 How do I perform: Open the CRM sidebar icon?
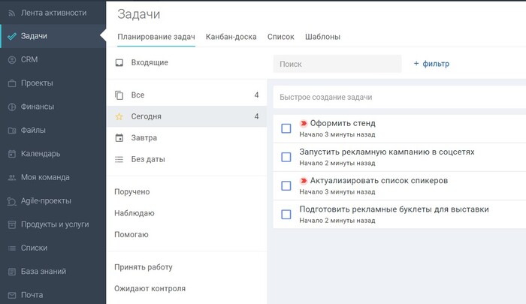[11, 59]
